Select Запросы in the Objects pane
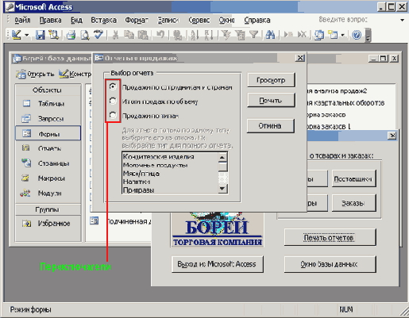This screenshot has width=409, height=318. 48,118
